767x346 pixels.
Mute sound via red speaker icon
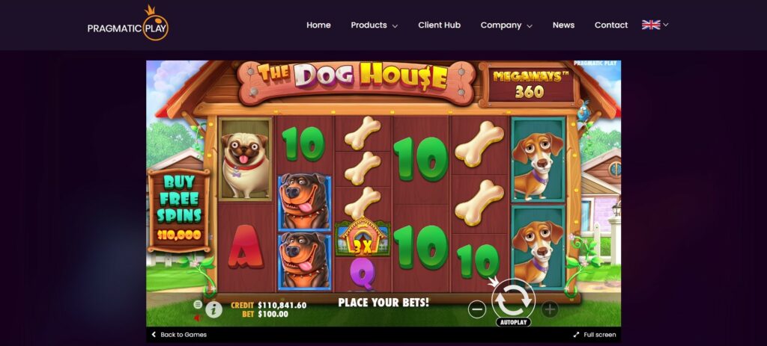[197, 318]
